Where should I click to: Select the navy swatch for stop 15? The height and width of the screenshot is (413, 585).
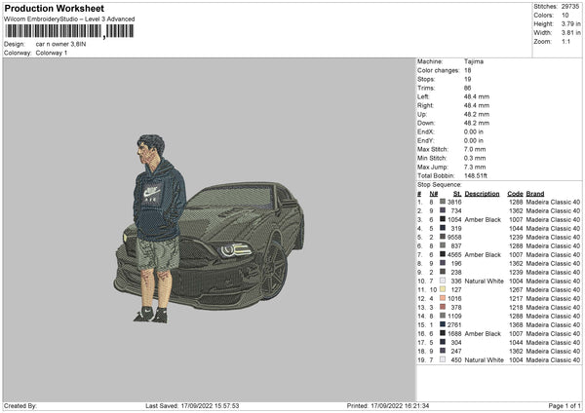[x=442, y=324]
